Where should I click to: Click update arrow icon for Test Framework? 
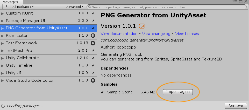pos(93,43)
